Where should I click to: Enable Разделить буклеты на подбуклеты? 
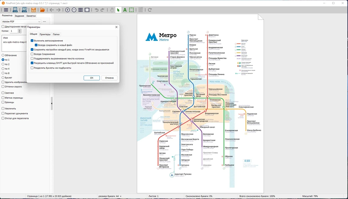[32, 68]
